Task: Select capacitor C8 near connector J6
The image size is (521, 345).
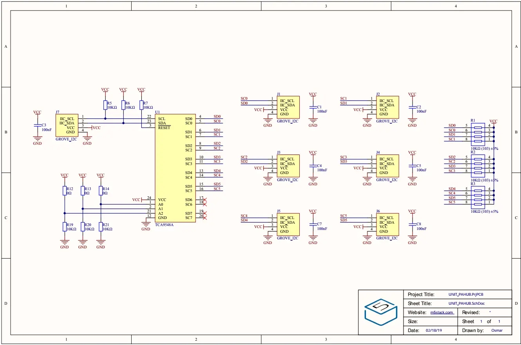Action: click(412, 225)
